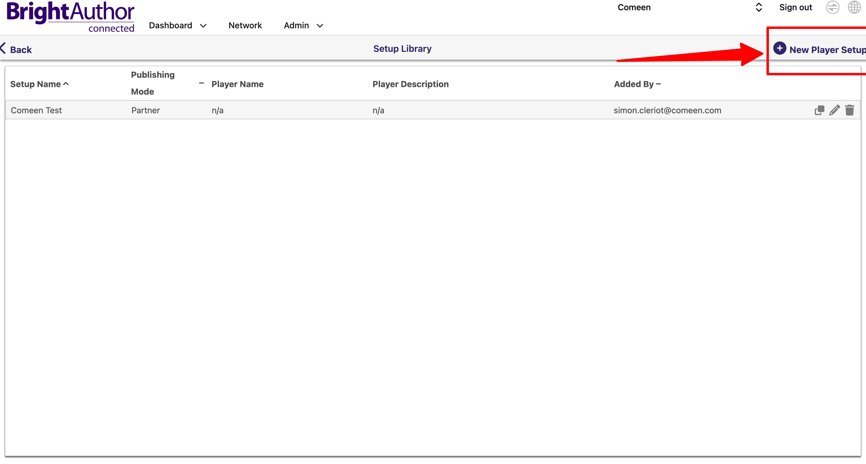This screenshot has height=464, width=866.
Task: Go to the Network tab
Action: (x=245, y=26)
